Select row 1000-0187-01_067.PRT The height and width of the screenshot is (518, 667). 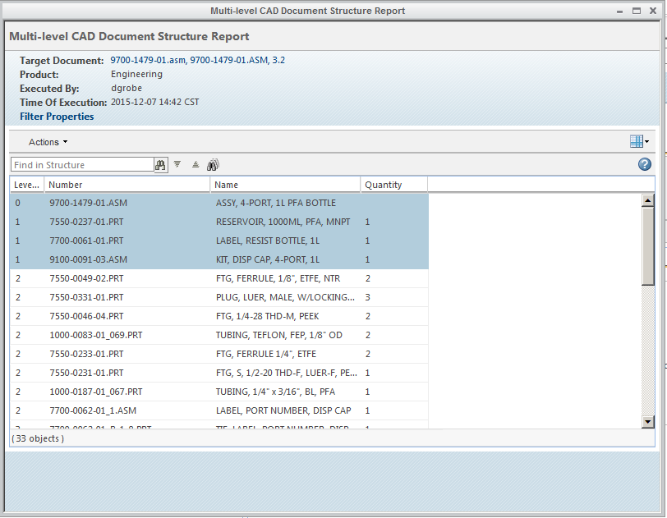(x=219, y=392)
